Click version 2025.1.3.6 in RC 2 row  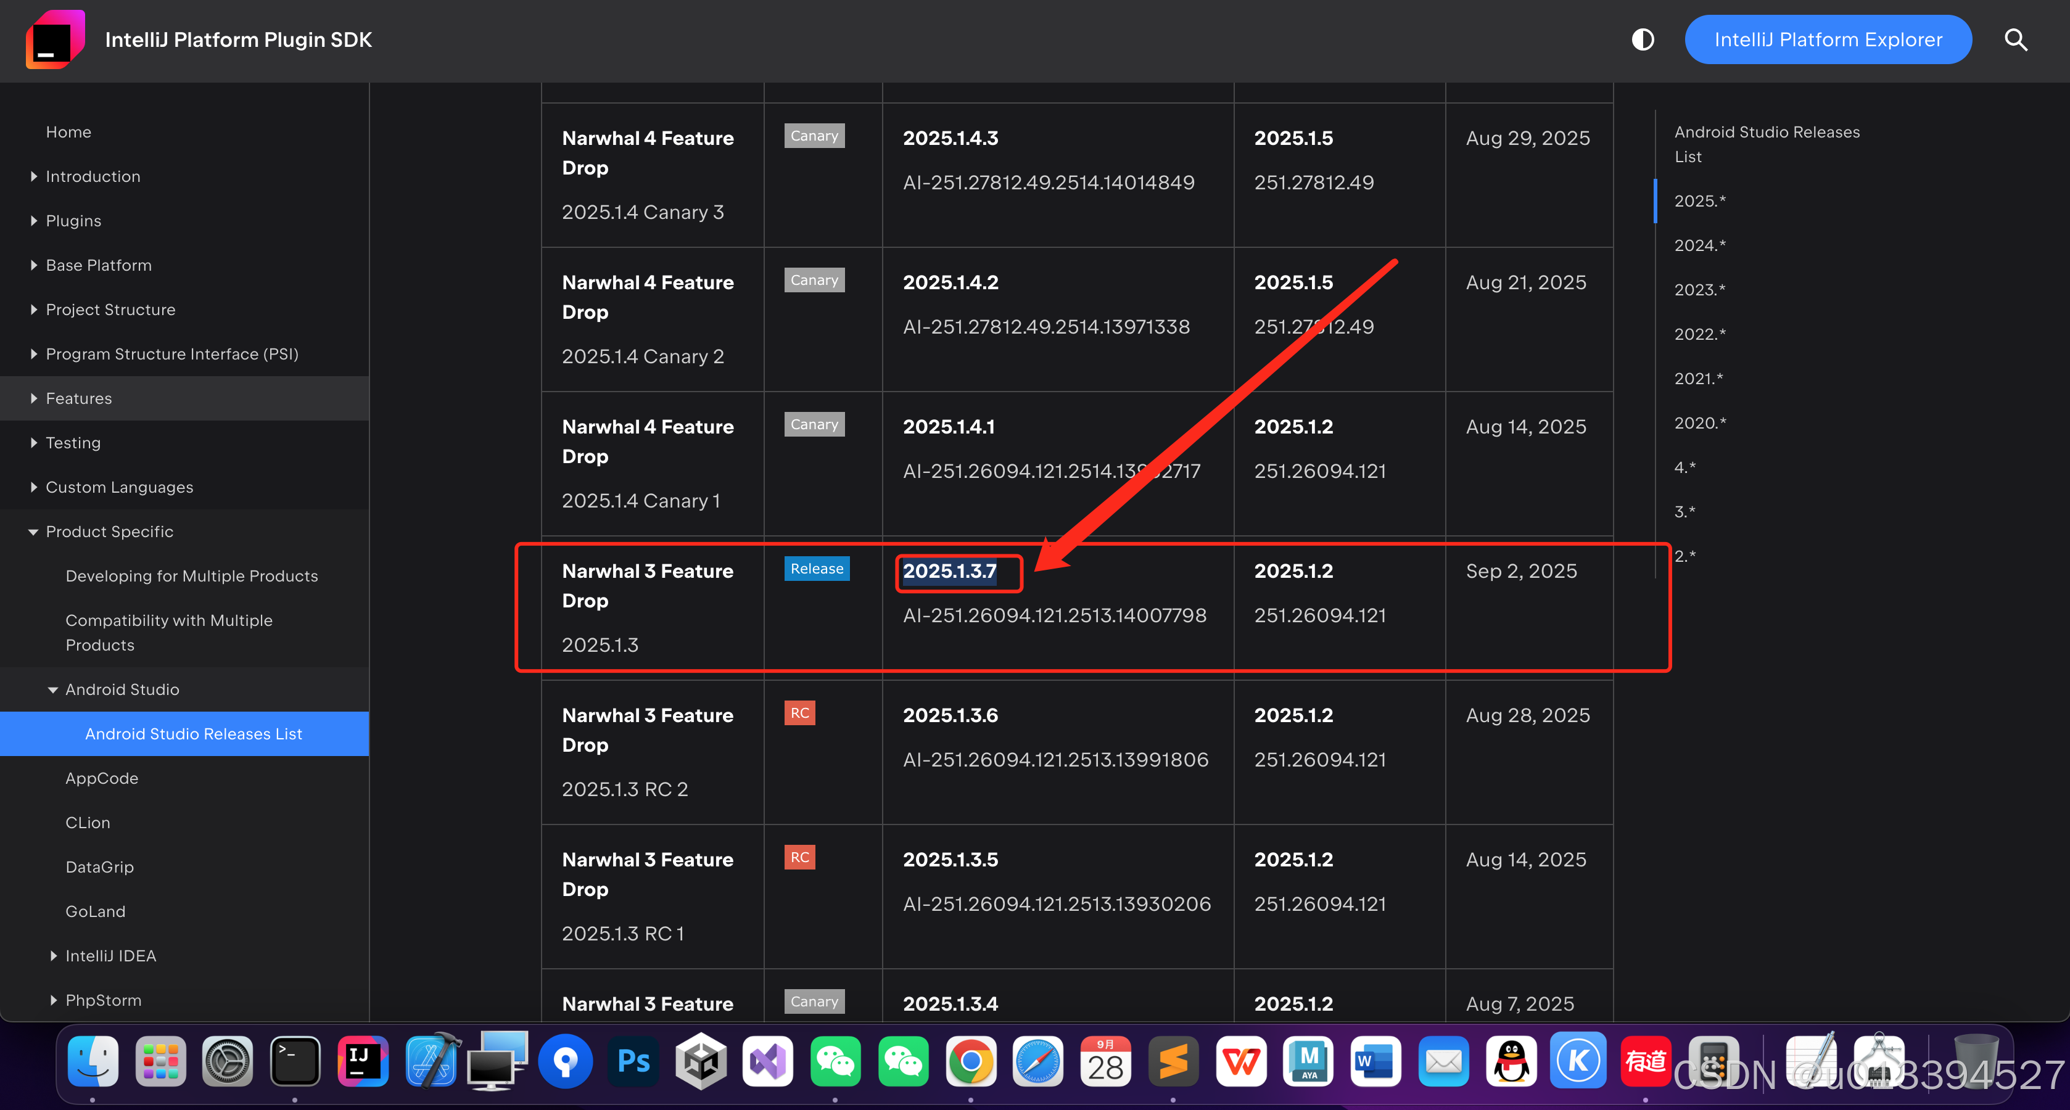950,715
